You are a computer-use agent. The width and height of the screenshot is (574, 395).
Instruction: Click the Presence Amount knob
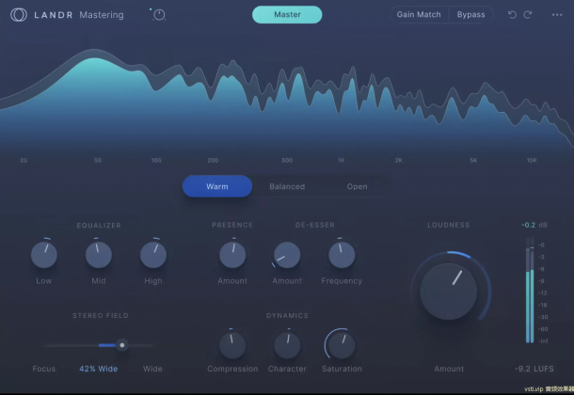[x=232, y=255]
